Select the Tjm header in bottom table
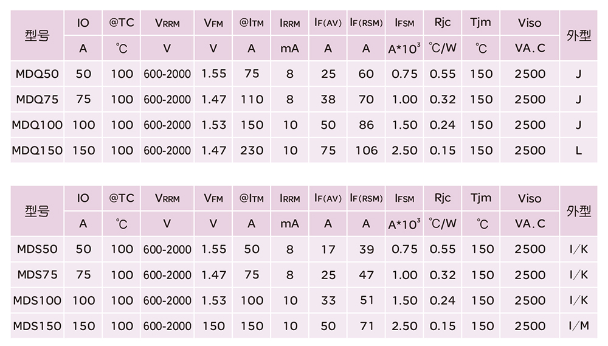Image resolution: width=608 pixels, height=346 pixels. (481, 198)
